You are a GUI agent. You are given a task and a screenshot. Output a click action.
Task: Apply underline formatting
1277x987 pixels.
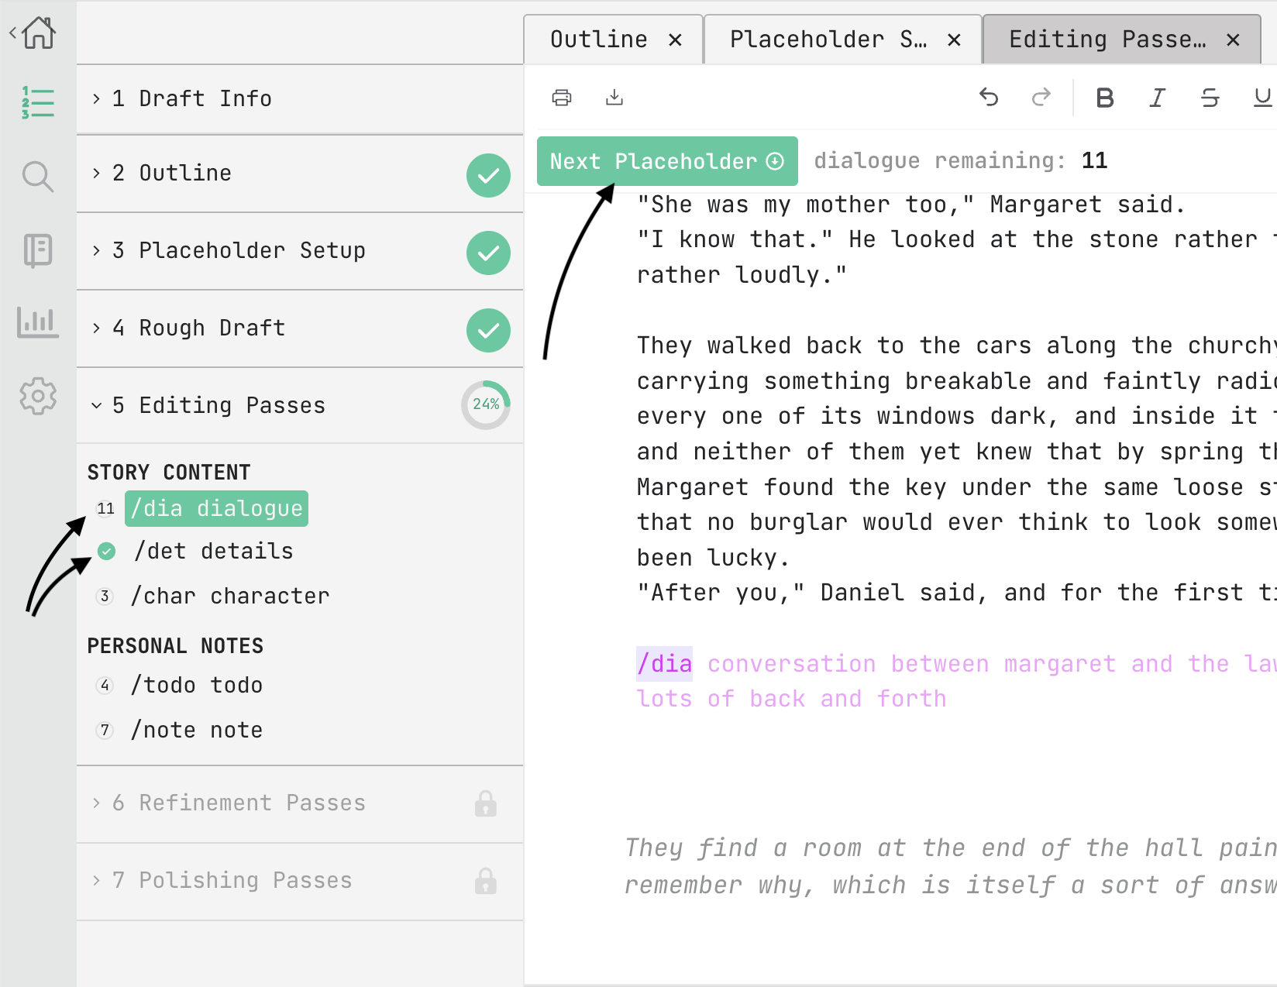click(x=1263, y=98)
